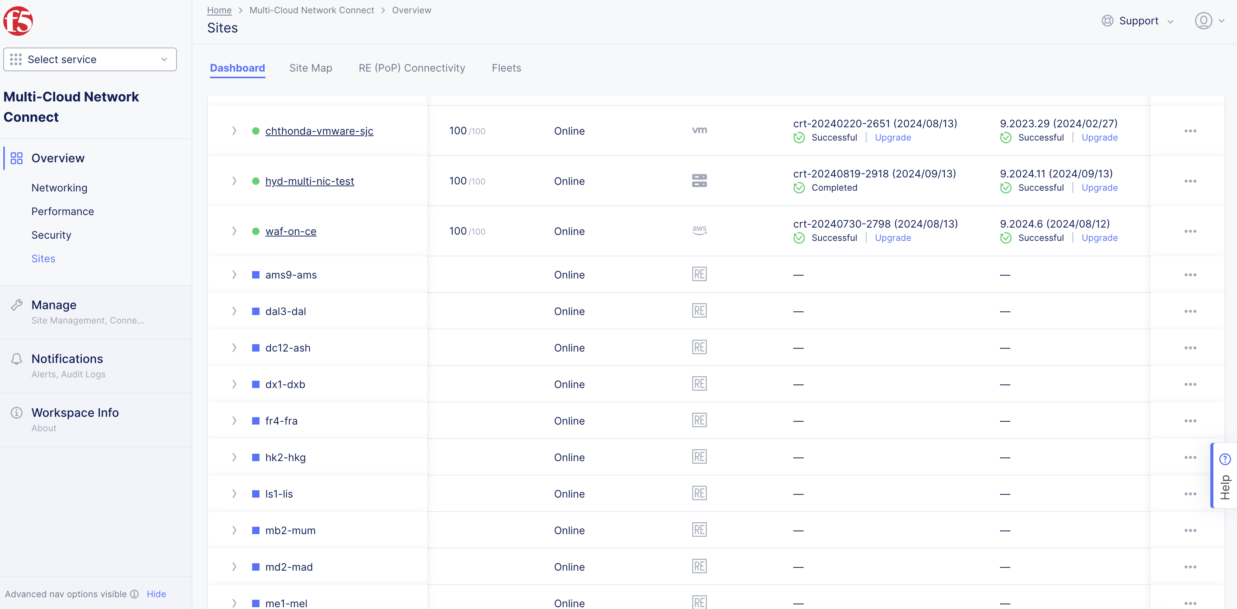
Task: Open the user account avatar menu
Action: [1203, 21]
